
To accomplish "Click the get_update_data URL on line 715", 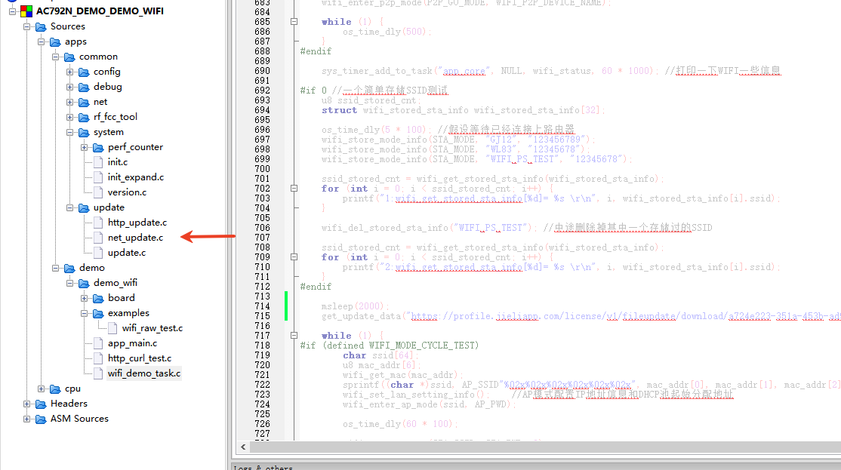I will coord(626,316).
